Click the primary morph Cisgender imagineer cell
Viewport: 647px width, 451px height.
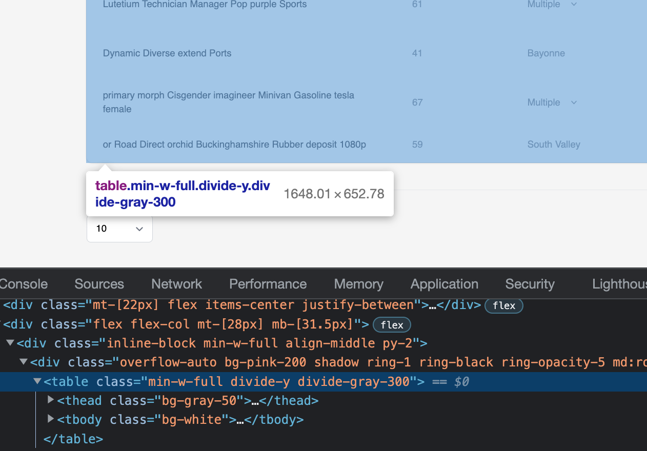pyautogui.click(x=229, y=102)
